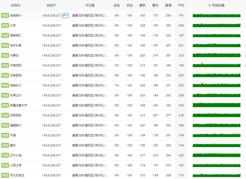
Task: Click the 响应IP column header
Action: click(51, 5)
